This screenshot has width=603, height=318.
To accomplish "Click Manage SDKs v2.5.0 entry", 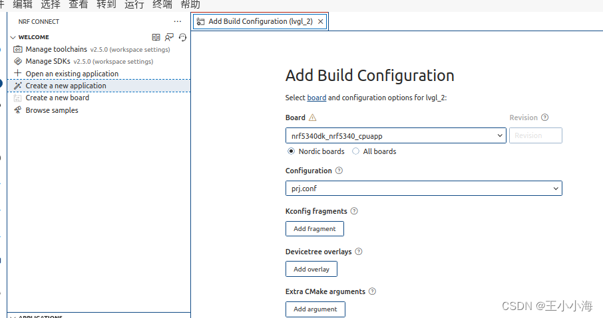I will (x=99, y=61).
